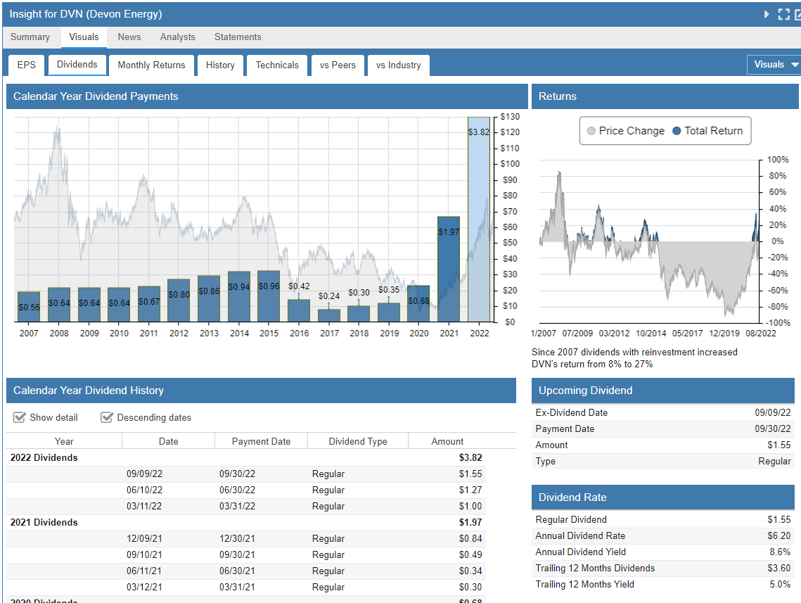Viewport: 801px width, 603px height.
Task: Click the 09/09/22 dividend date cell
Action: point(145,474)
